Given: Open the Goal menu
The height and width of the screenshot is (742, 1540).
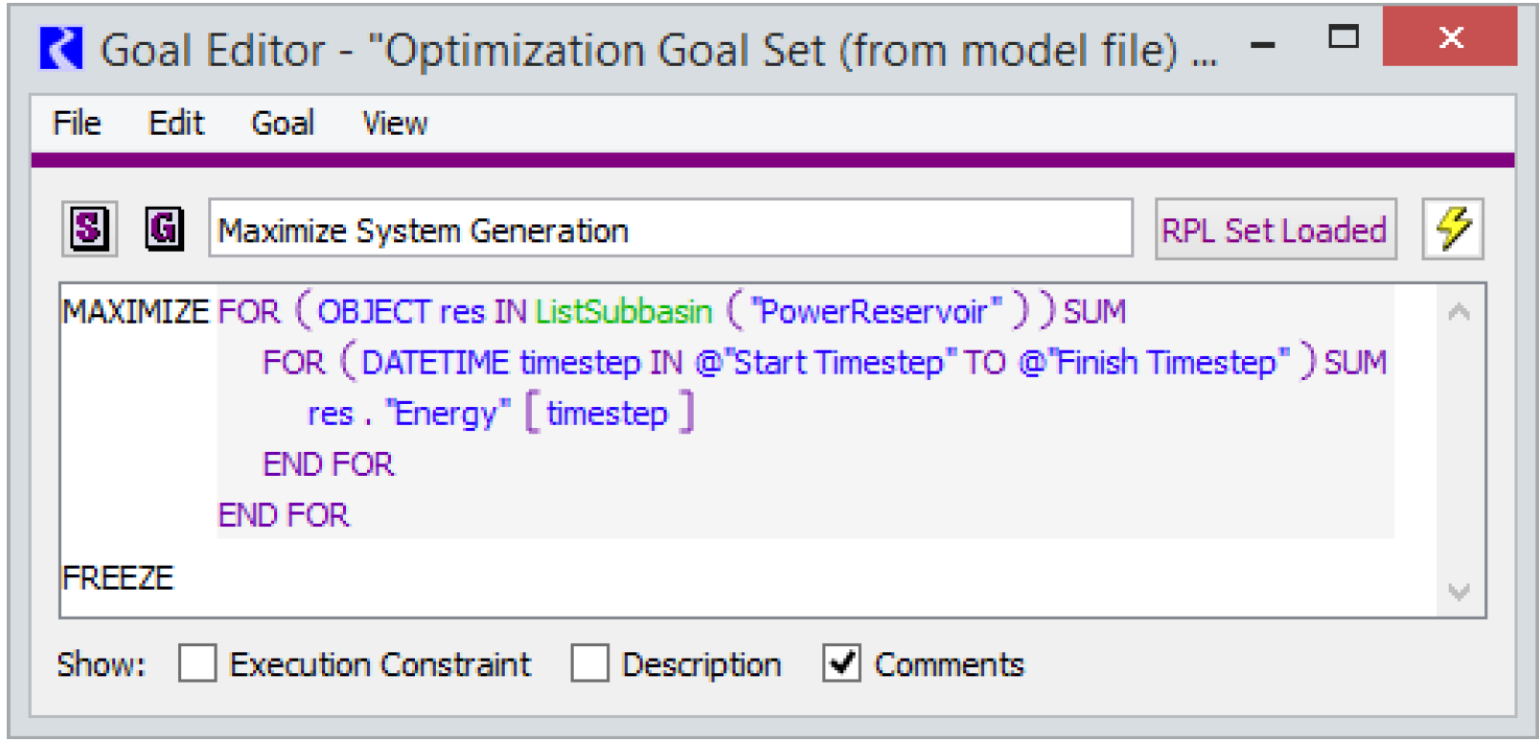Looking at the screenshot, I should pyautogui.click(x=283, y=124).
